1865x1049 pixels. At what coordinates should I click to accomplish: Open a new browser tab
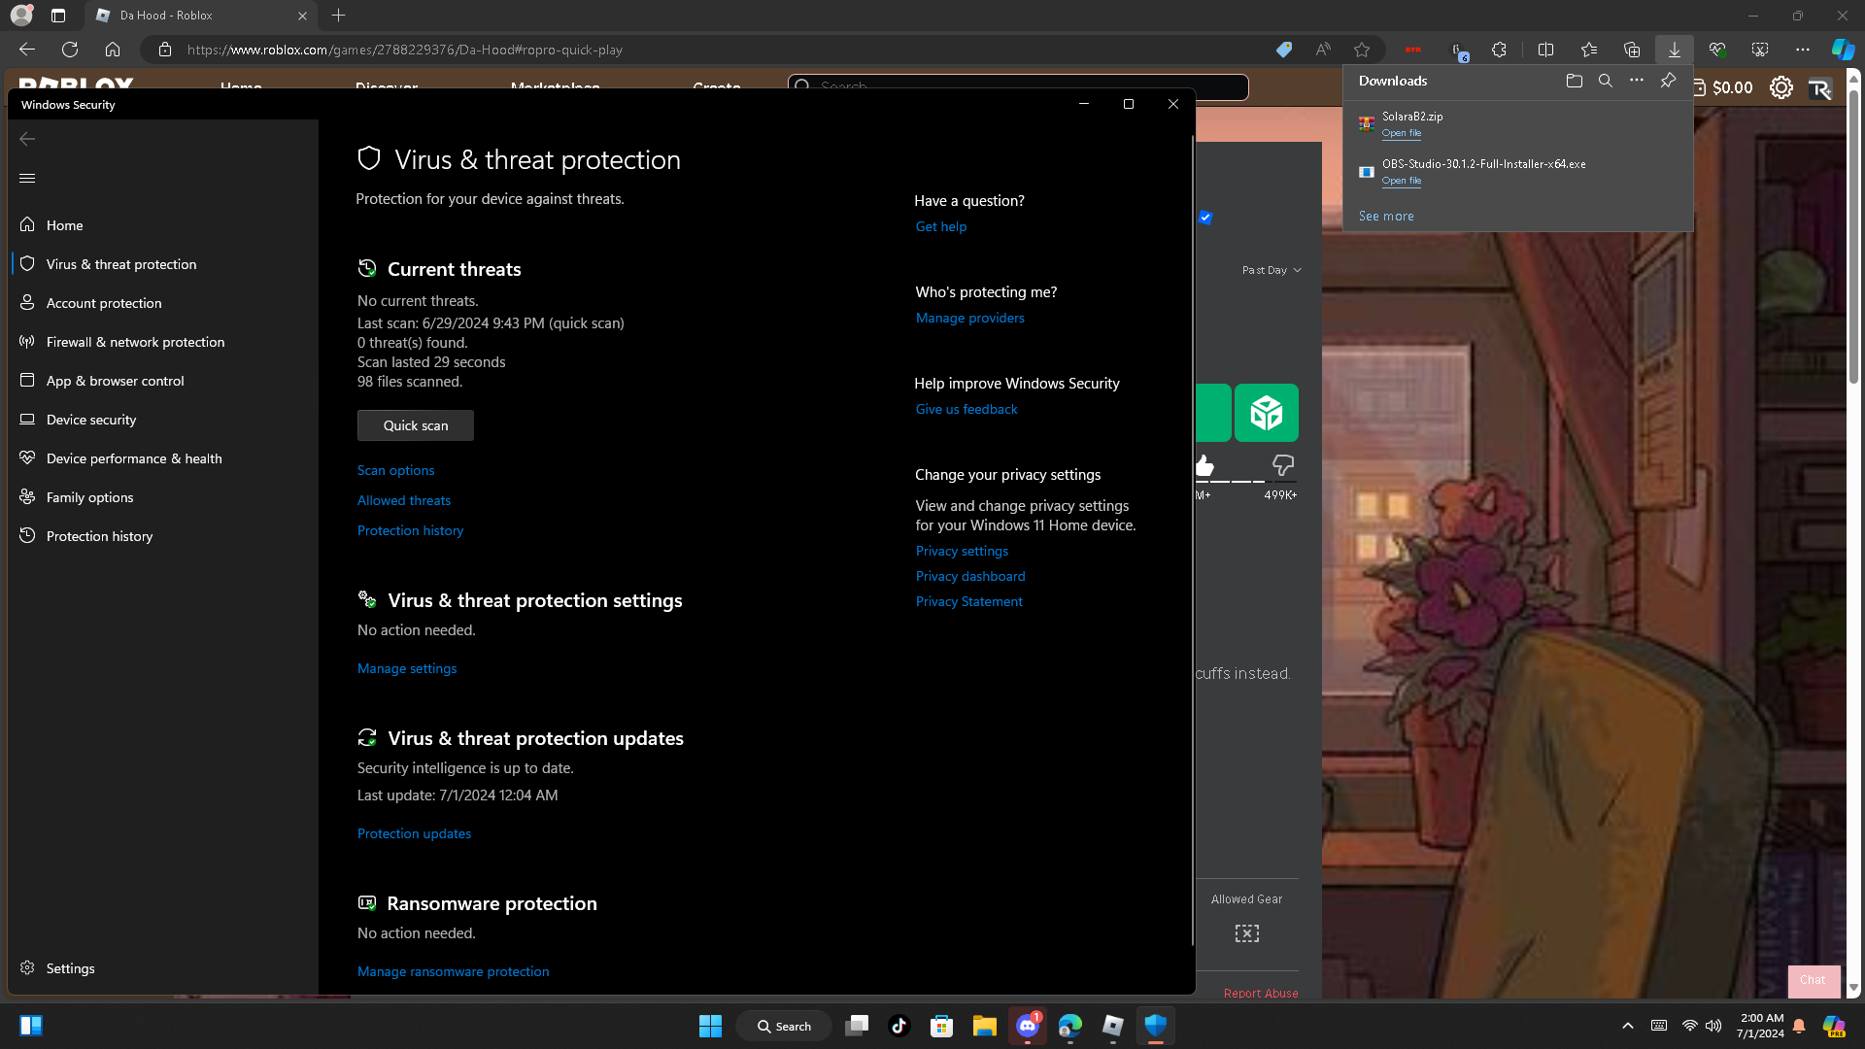coord(338,16)
